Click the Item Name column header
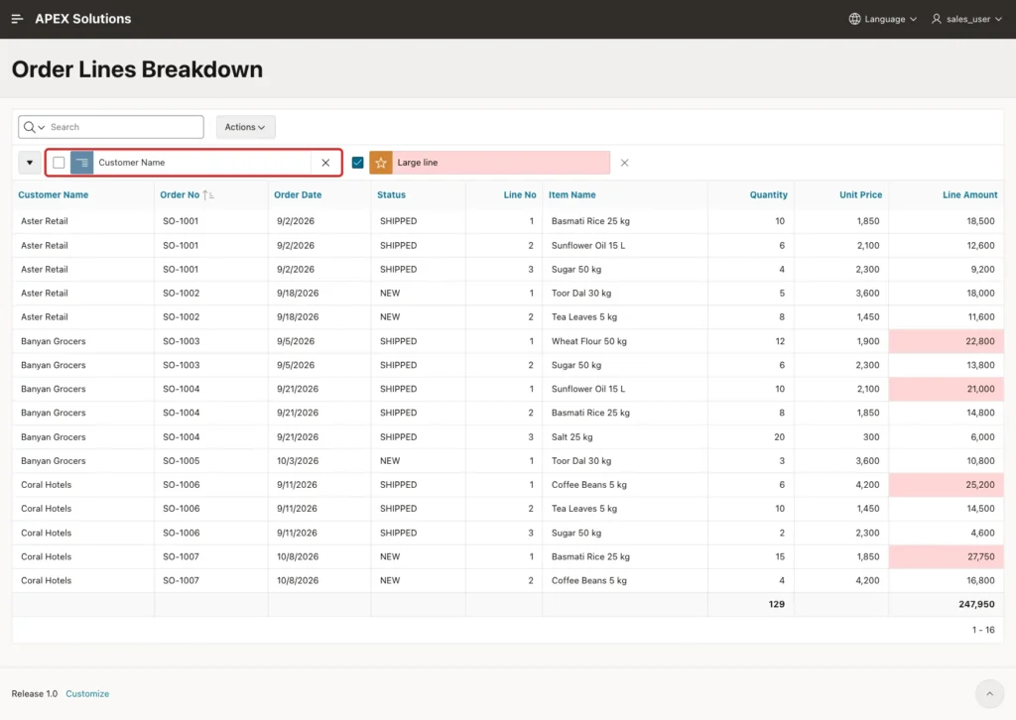1016x720 pixels. coord(572,195)
